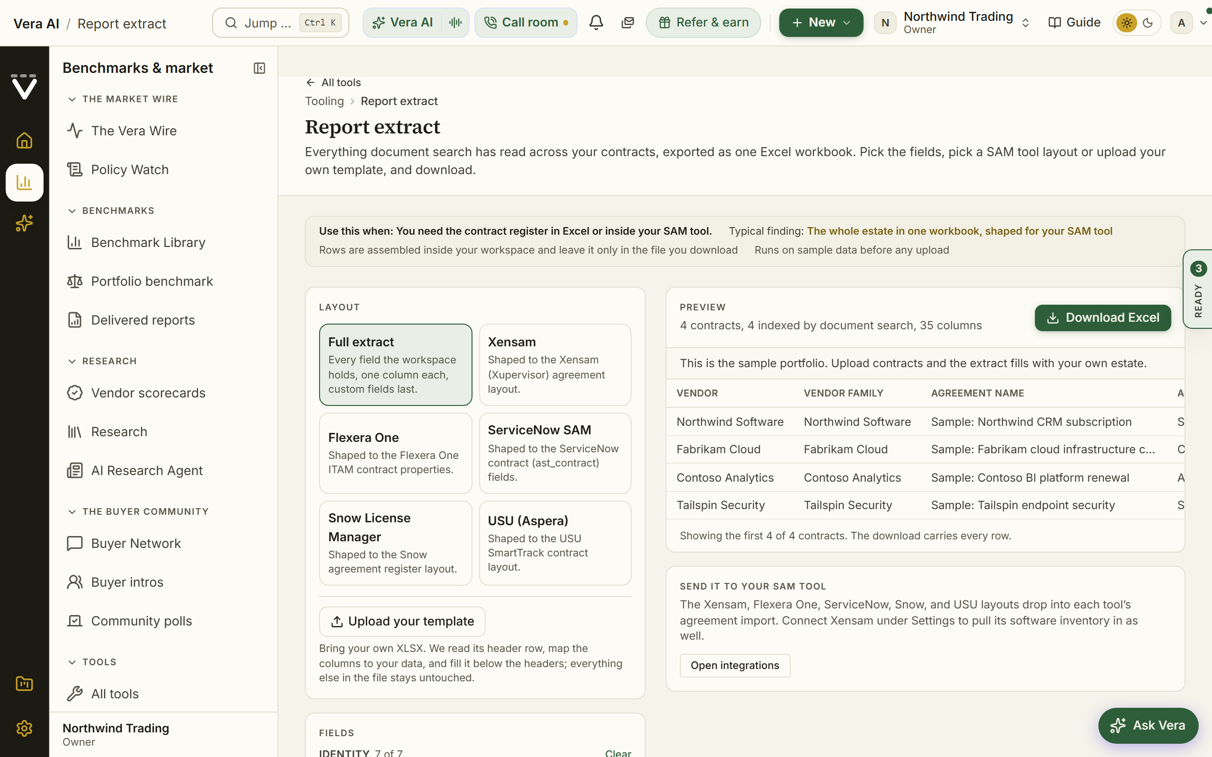This screenshot has height=757, width=1212.
Task: Go back to All tools link
Action: pyautogui.click(x=333, y=83)
